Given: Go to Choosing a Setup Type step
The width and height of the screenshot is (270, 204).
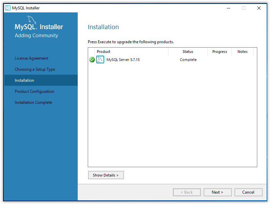Looking at the screenshot, I should [x=35, y=69].
